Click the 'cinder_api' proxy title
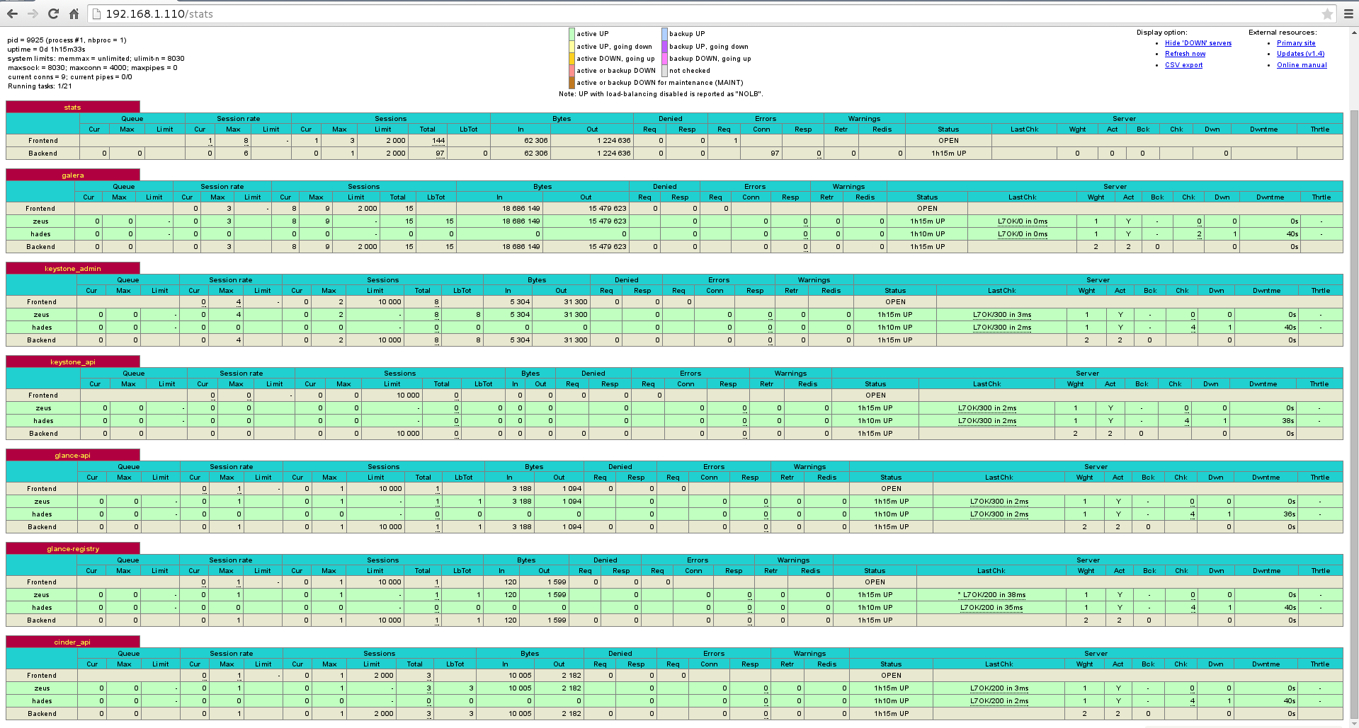The width and height of the screenshot is (1359, 728). (x=72, y=642)
